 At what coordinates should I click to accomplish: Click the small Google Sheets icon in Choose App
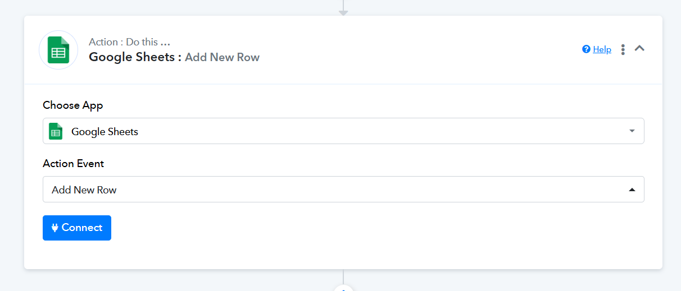coord(56,131)
